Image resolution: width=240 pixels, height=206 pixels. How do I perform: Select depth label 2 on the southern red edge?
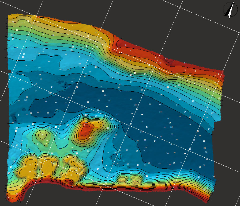[x=177, y=188]
